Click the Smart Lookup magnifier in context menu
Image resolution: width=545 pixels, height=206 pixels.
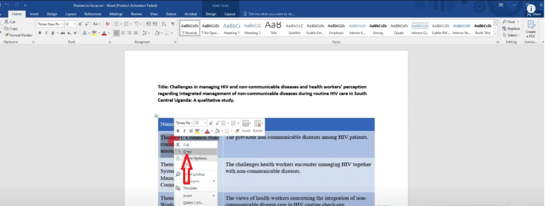(x=178, y=174)
